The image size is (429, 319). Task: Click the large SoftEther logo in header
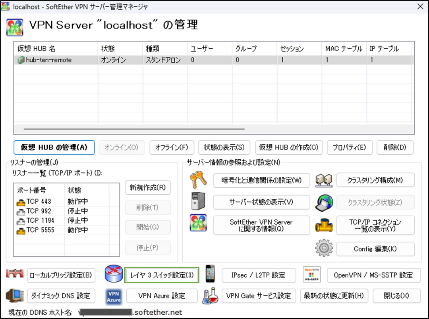tap(15, 27)
